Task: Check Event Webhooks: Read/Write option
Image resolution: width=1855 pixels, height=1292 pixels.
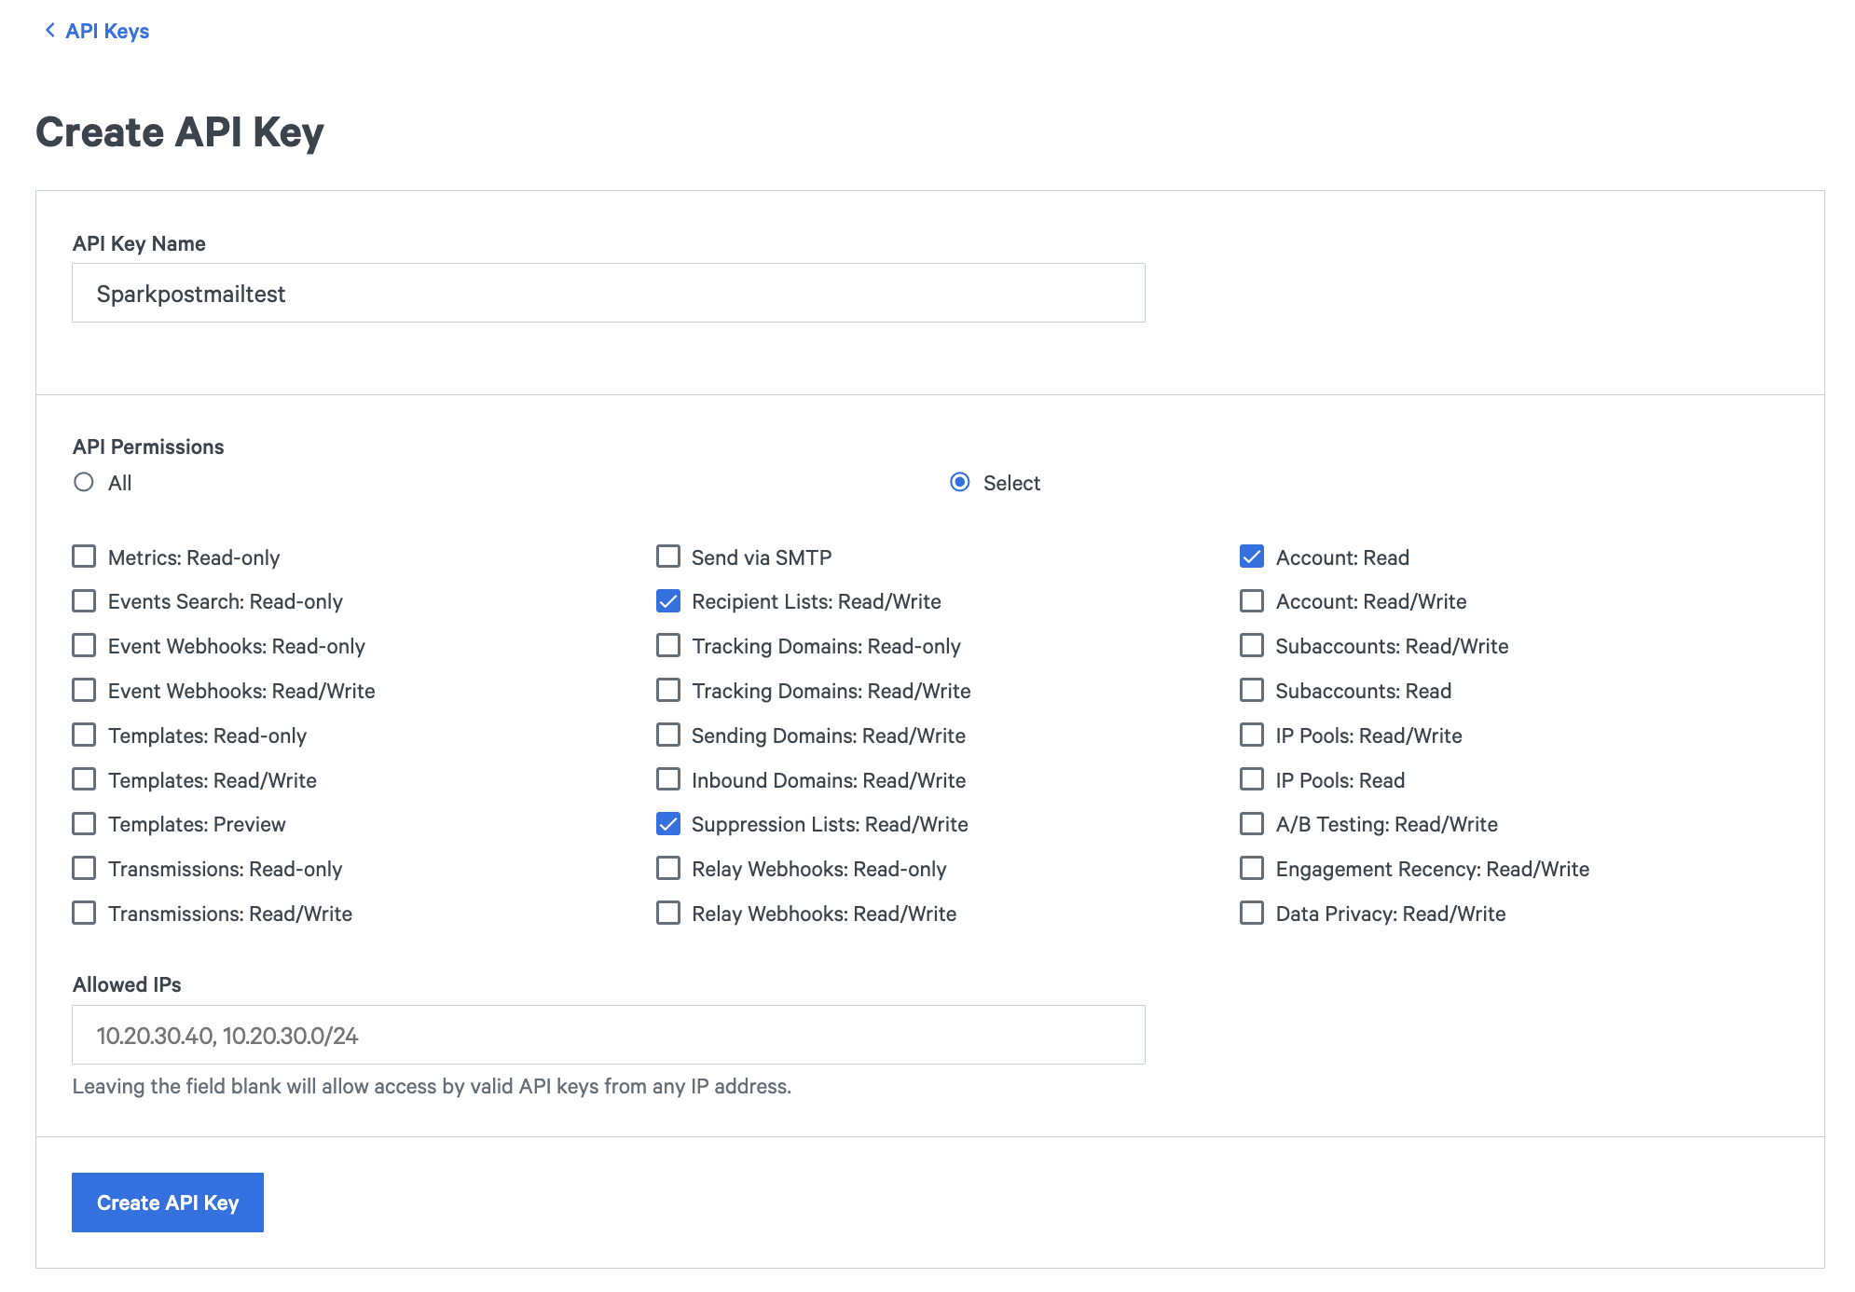Action: pos(84,691)
